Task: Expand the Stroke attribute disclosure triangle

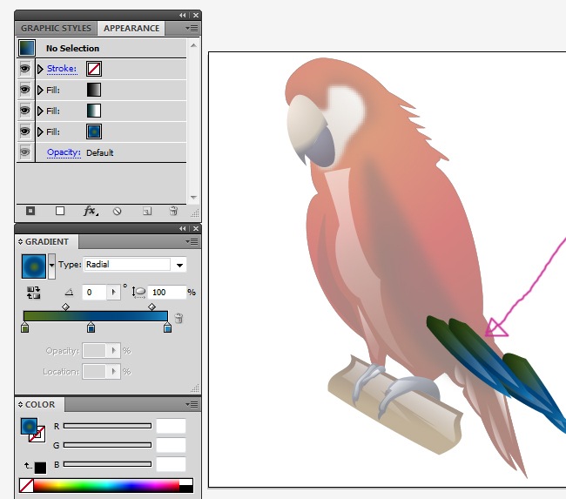Action: point(40,69)
